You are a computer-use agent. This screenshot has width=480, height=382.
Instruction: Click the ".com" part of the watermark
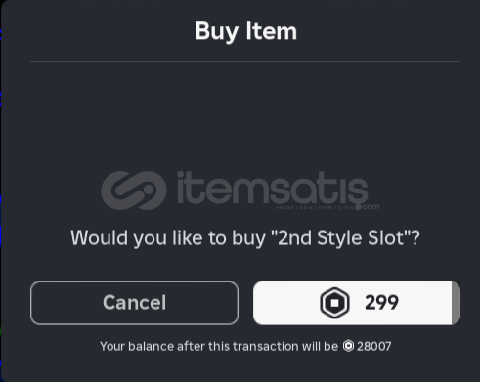tap(371, 206)
